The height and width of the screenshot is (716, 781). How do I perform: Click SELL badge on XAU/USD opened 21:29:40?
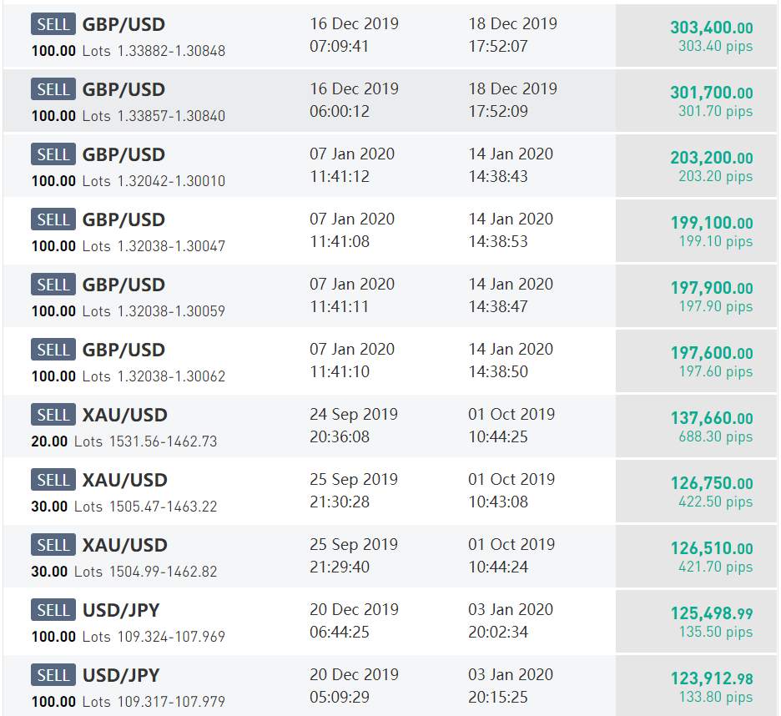[53, 545]
